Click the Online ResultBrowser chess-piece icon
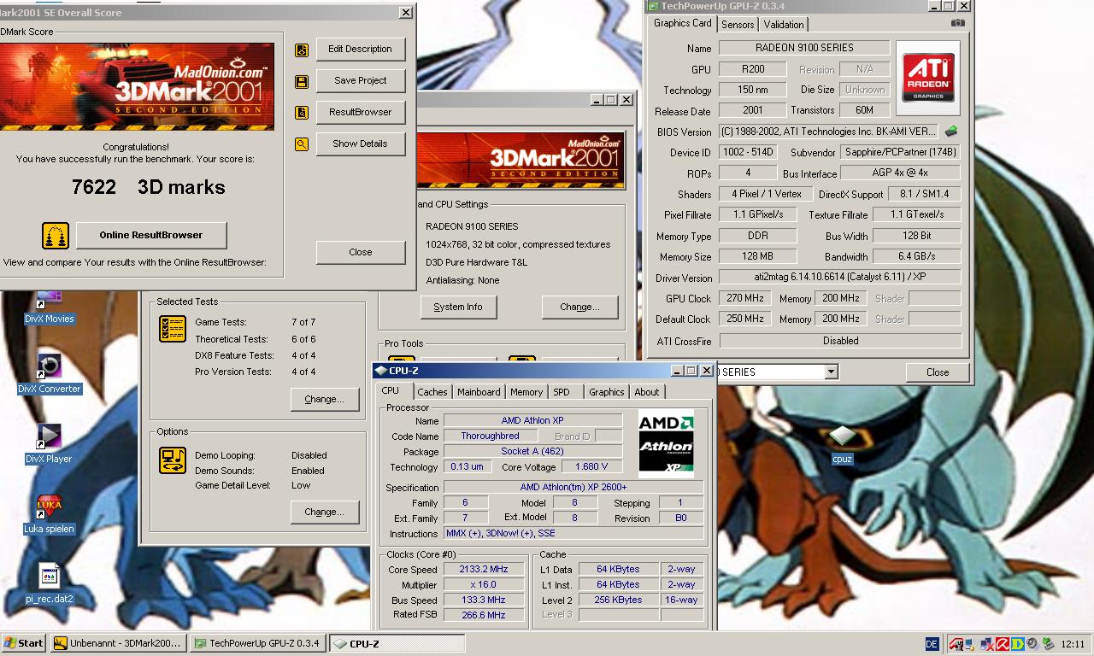Image resolution: width=1094 pixels, height=656 pixels. pos(56,236)
